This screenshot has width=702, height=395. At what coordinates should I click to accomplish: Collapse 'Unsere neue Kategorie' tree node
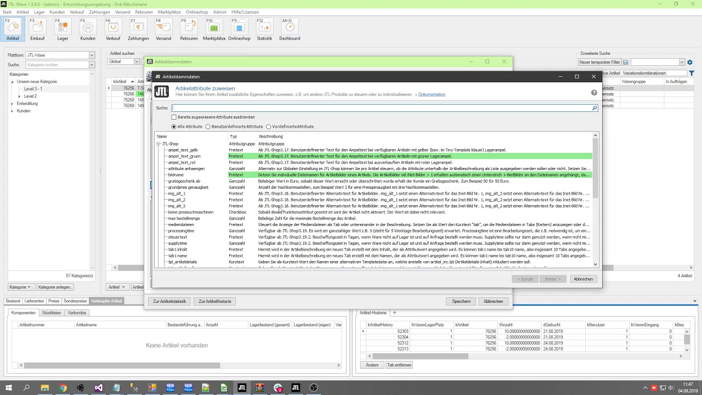coord(12,82)
